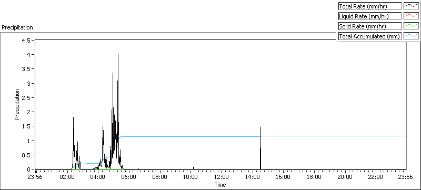Viewport: 421px width, 190px height.
Task: Click the 22:00 tick label on the time axis
Action: 375,177
